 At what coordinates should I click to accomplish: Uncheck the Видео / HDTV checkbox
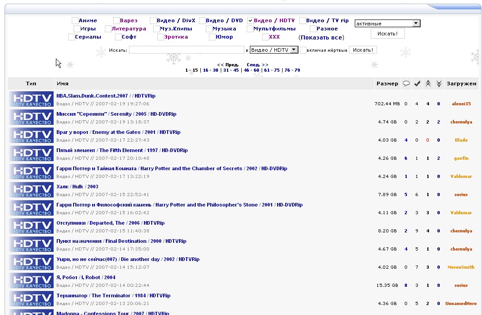pyautogui.click(x=250, y=20)
